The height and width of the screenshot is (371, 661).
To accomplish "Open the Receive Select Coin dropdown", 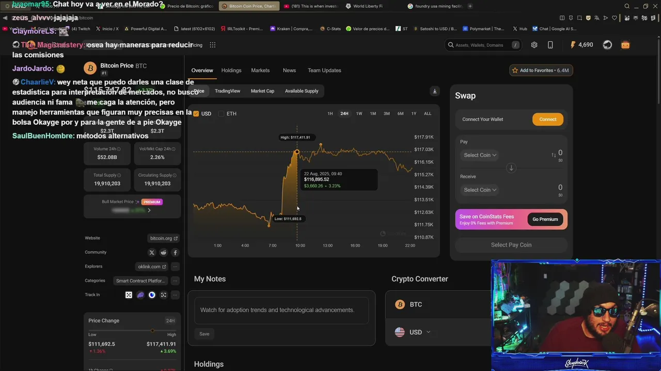I will (480, 190).
